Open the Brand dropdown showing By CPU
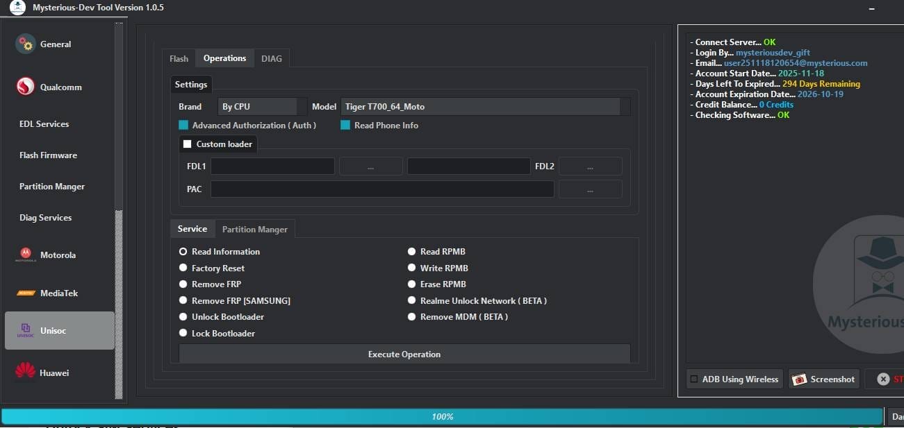 pyautogui.click(x=257, y=106)
